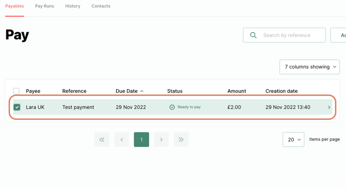
Task: Toggle the Due Date sort arrow
Action: tap(142, 91)
